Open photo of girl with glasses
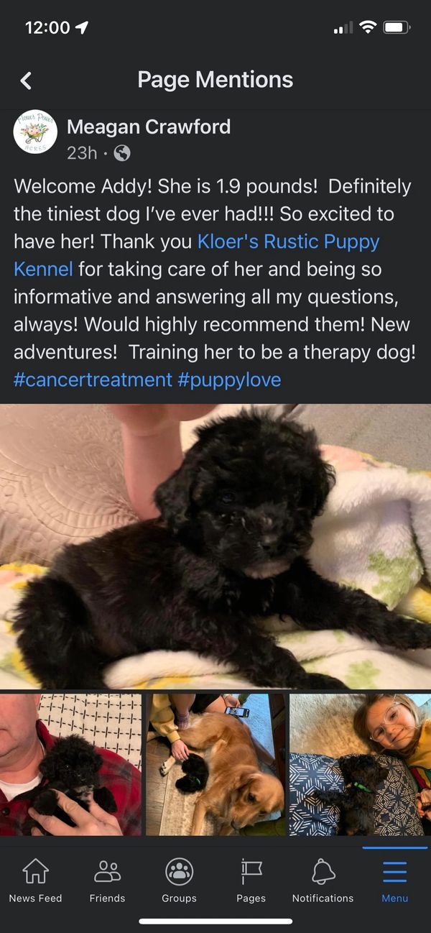 click(360, 764)
